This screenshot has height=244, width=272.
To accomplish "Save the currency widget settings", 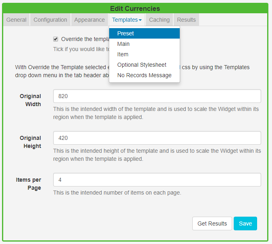I will click(x=245, y=223).
